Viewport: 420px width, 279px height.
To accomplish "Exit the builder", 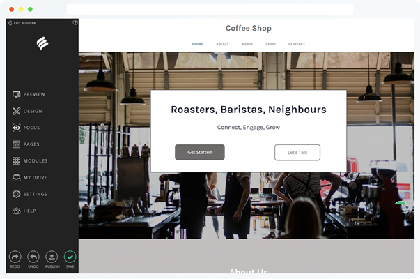I will 22,23.
